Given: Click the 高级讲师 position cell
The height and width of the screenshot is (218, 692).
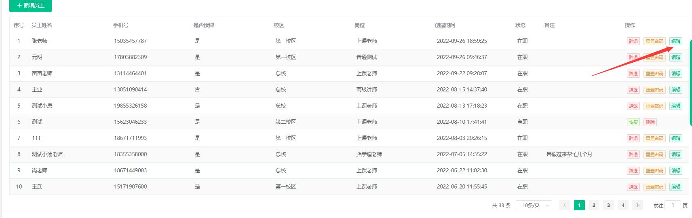Looking at the screenshot, I should [x=367, y=90].
